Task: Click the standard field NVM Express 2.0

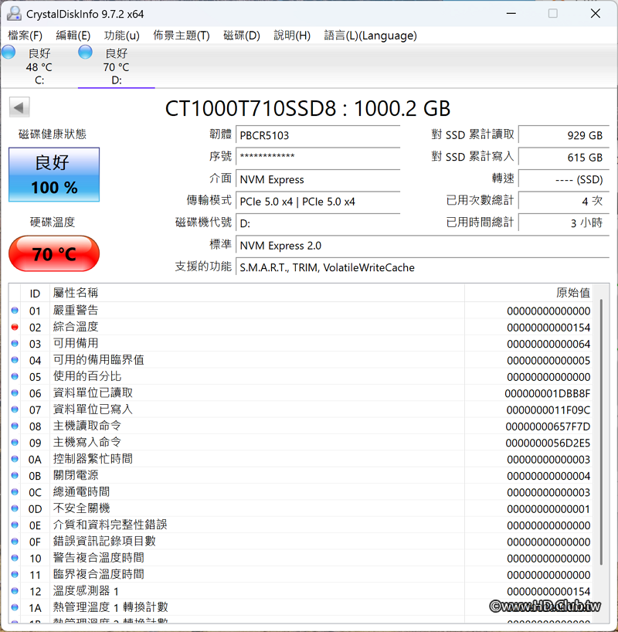Action: click(x=423, y=245)
